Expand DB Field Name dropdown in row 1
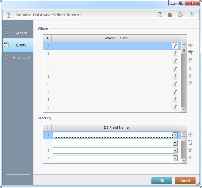The image size is (202, 188). click(175, 135)
